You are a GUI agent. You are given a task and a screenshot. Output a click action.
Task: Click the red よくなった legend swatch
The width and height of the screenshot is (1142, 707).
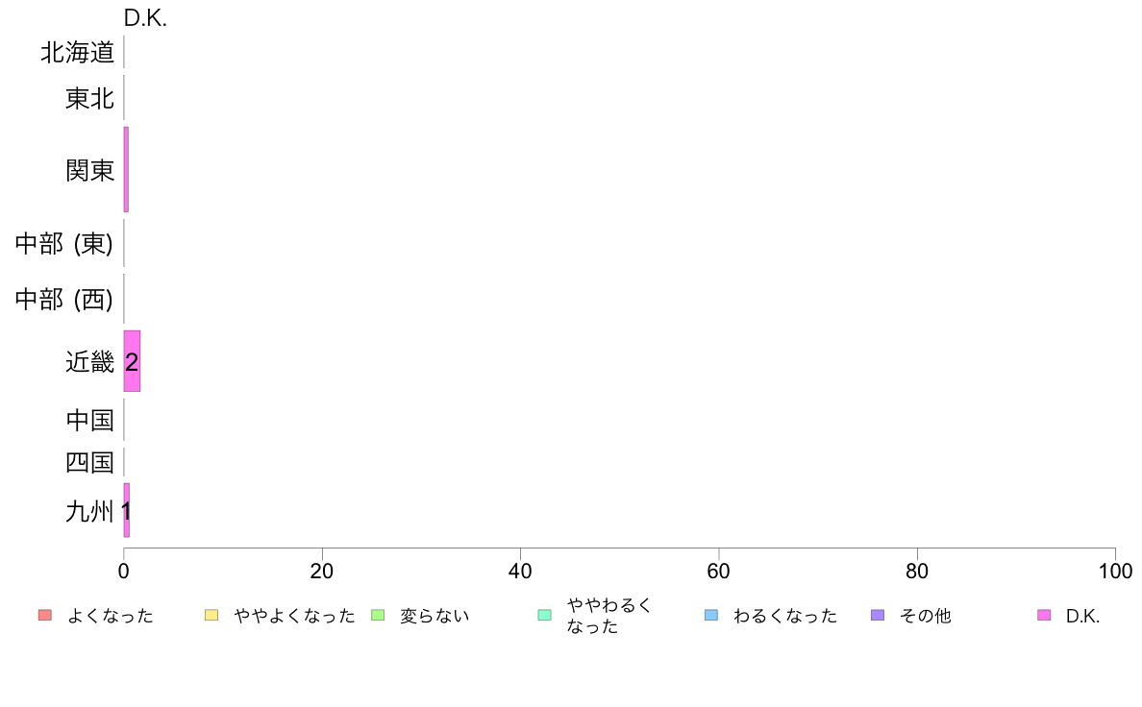point(45,615)
